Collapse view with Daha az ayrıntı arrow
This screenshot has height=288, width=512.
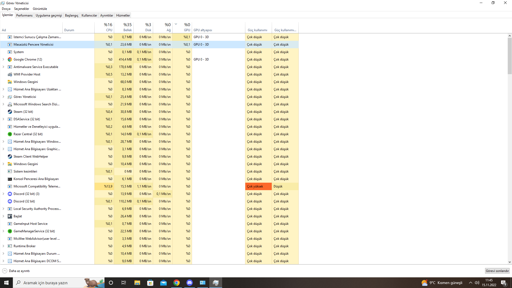(5, 271)
